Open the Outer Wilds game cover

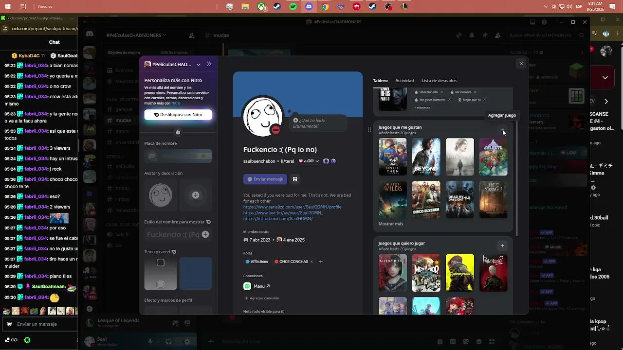coord(393,200)
